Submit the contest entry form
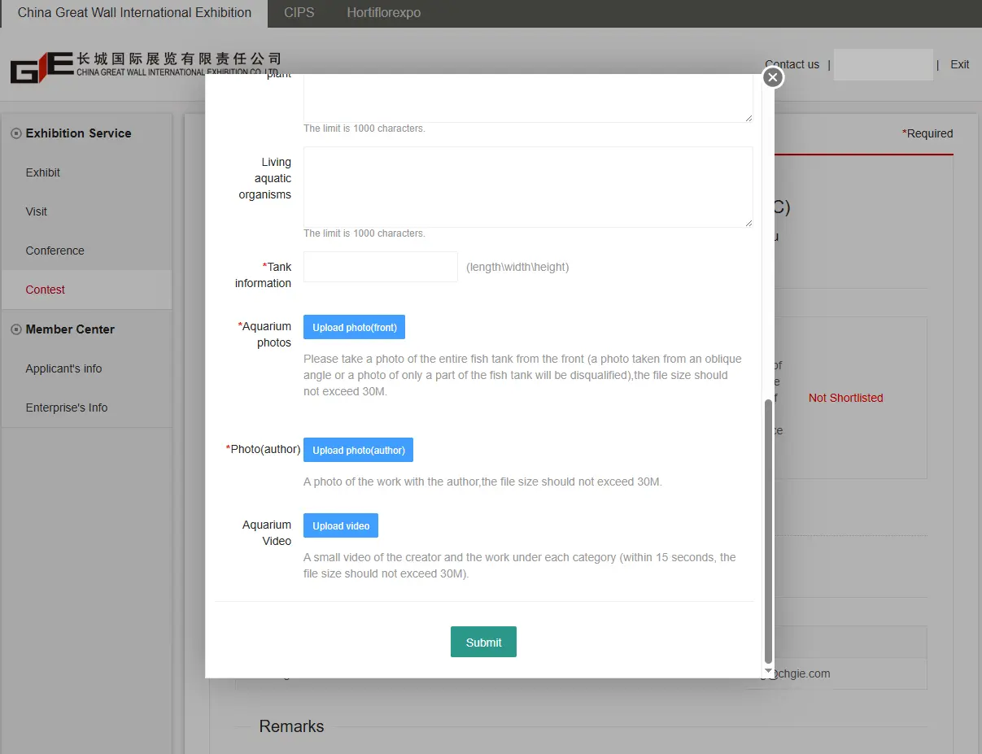 (483, 642)
